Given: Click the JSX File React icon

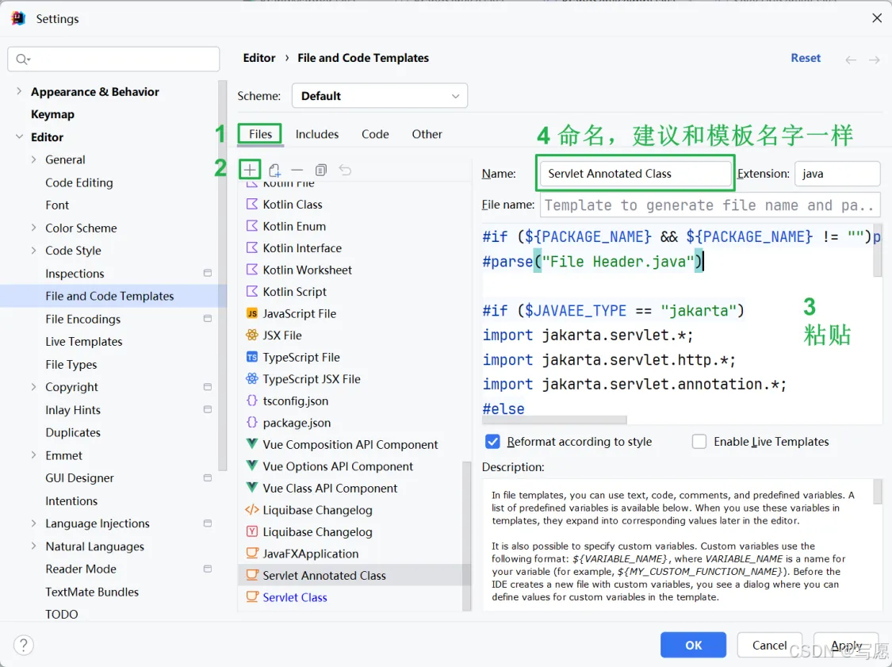Looking at the screenshot, I should click(x=252, y=335).
